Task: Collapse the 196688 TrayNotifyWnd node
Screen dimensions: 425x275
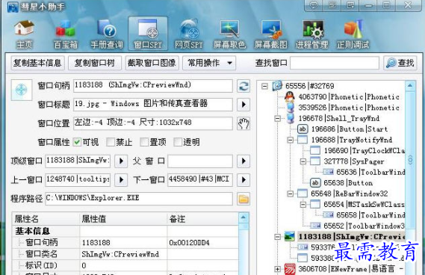Action: (290, 140)
